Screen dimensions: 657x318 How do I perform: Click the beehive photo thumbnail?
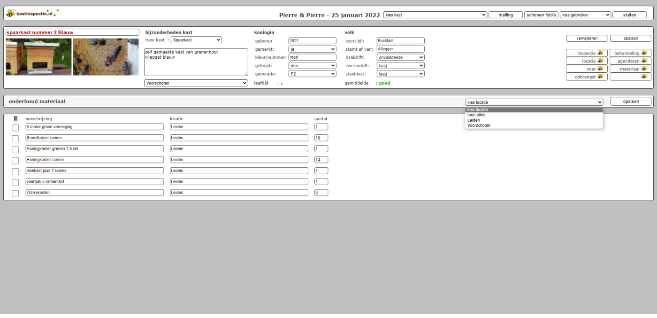click(x=38, y=57)
